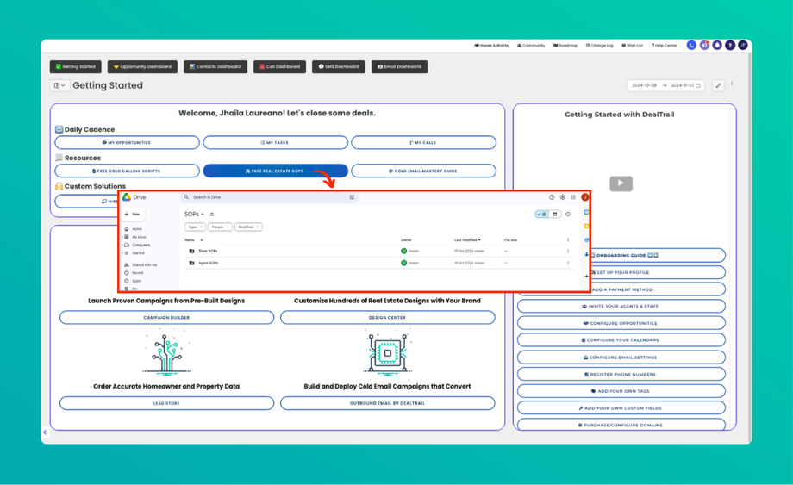Click more actions for Team SOPs row
Screen dimensions: 793x485
point(568,251)
